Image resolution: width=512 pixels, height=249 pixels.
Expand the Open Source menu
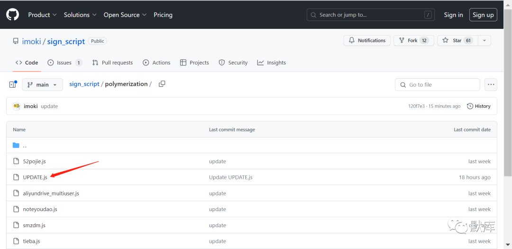pos(125,15)
